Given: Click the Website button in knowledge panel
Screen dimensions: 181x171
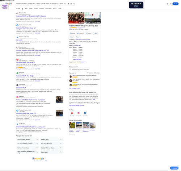Looking at the screenshot, I should pos(73,34).
